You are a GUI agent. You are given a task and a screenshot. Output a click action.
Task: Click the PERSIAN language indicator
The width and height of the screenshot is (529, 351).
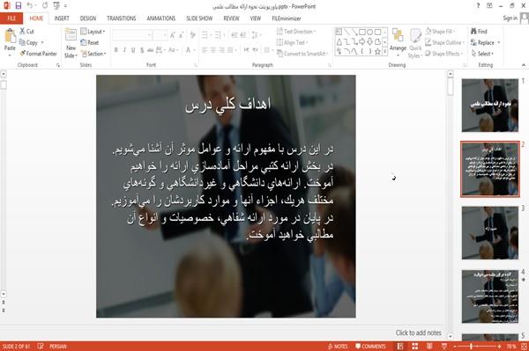(x=58, y=347)
